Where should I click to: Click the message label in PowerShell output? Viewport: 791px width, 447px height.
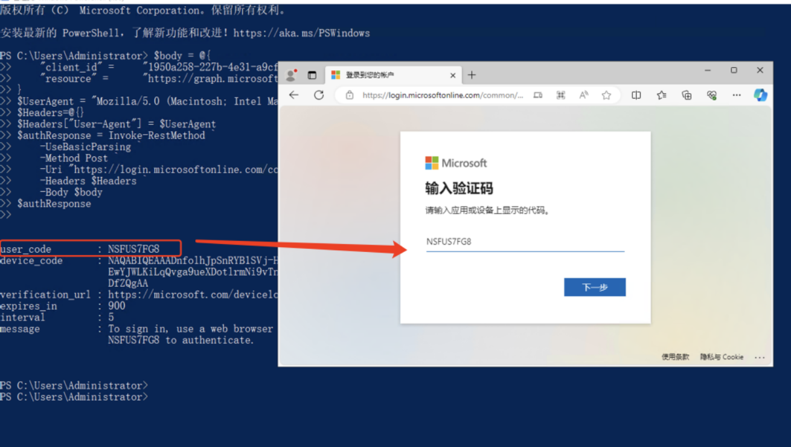coord(20,329)
